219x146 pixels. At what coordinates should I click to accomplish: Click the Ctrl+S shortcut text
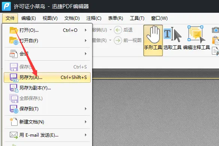click(80, 67)
